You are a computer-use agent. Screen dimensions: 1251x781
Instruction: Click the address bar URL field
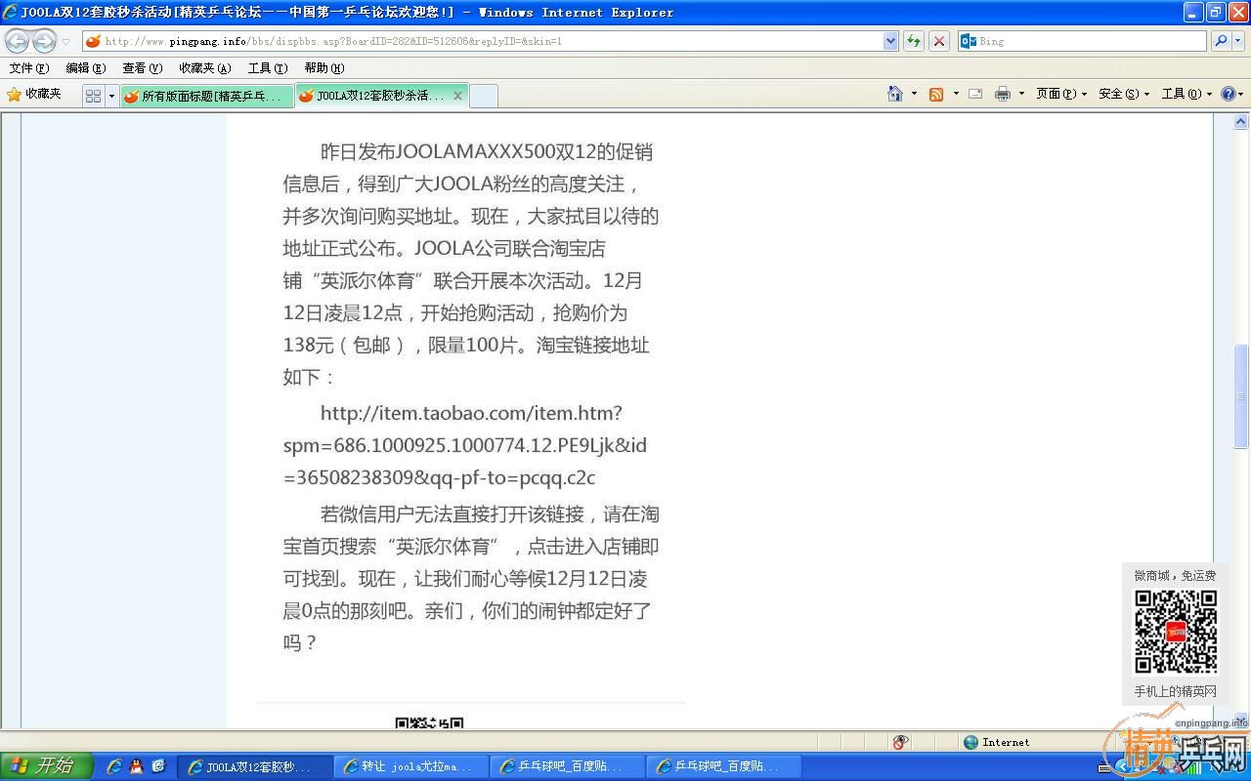(484, 41)
